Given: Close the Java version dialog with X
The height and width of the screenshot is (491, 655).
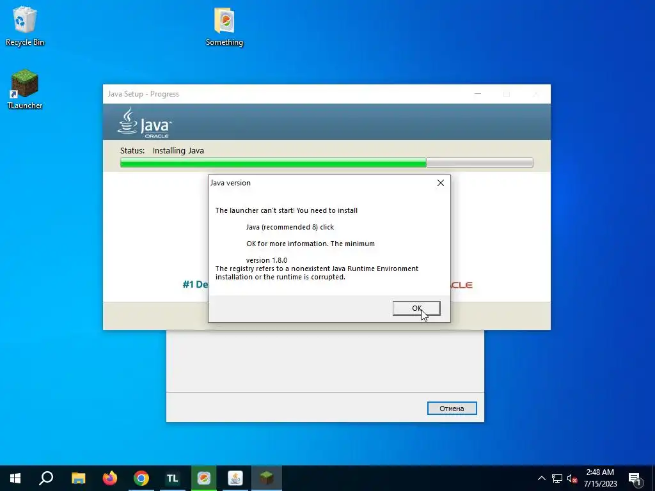Looking at the screenshot, I should coord(440,183).
